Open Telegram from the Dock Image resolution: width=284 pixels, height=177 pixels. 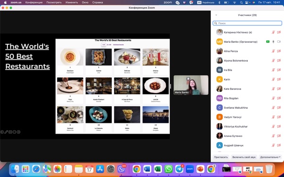[x=179, y=169]
